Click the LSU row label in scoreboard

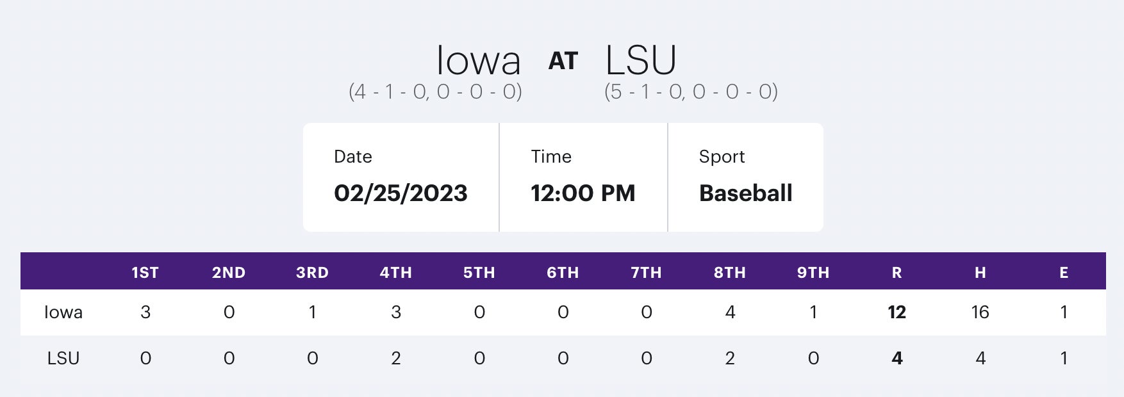[x=63, y=359]
